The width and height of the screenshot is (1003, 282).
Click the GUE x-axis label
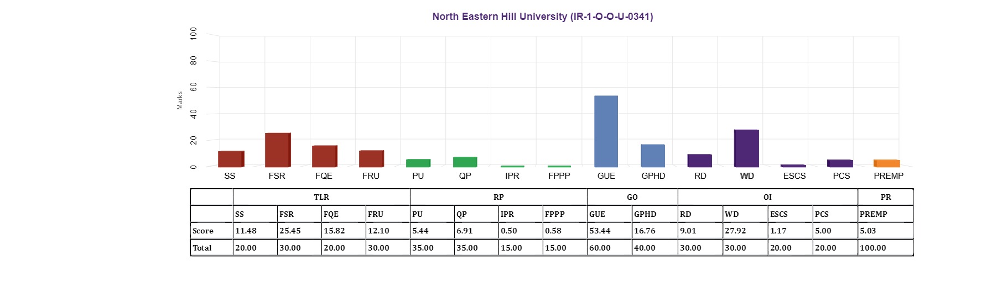pos(606,176)
